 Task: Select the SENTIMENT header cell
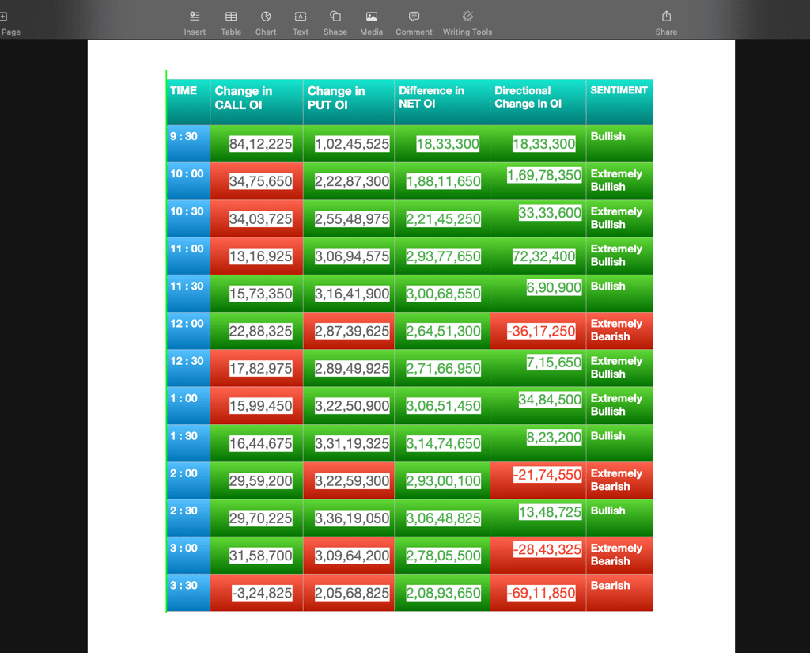click(619, 102)
